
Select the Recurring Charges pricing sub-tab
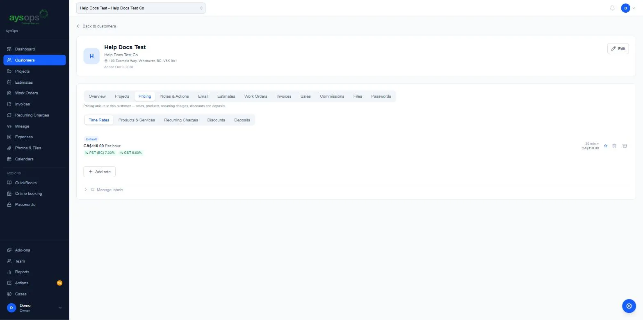(181, 120)
